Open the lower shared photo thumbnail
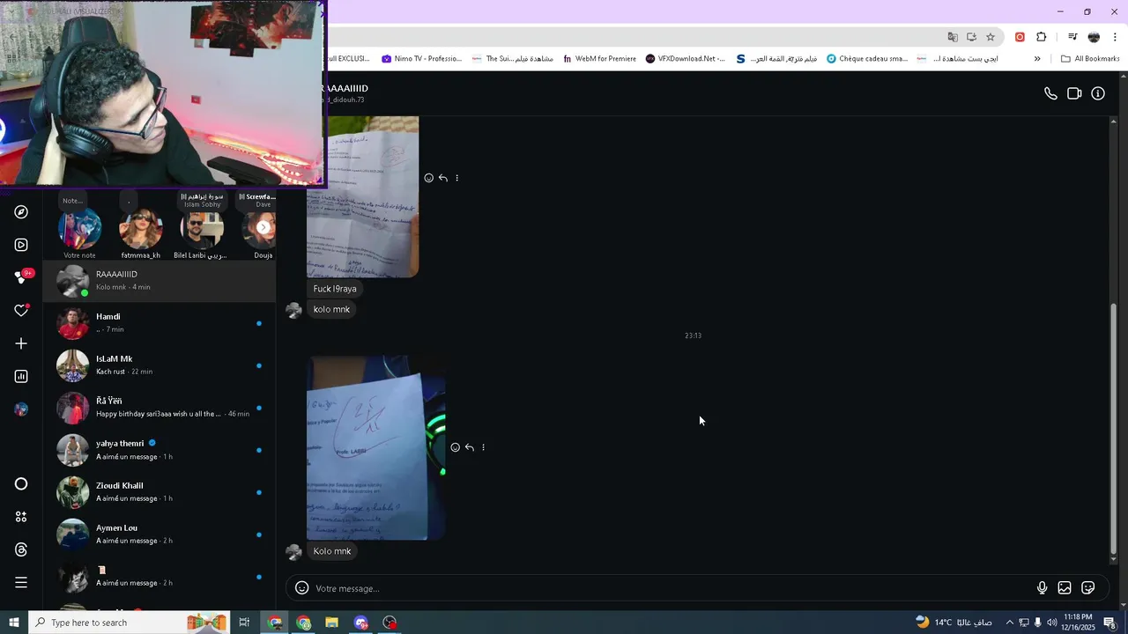The image size is (1128, 634). point(376,447)
